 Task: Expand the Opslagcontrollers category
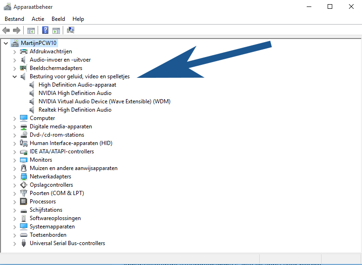14,185
